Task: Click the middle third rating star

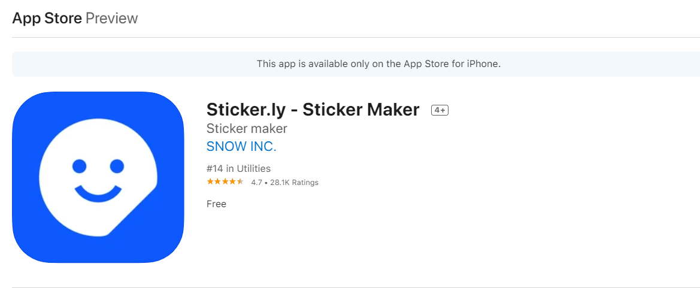Action: (x=225, y=182)
